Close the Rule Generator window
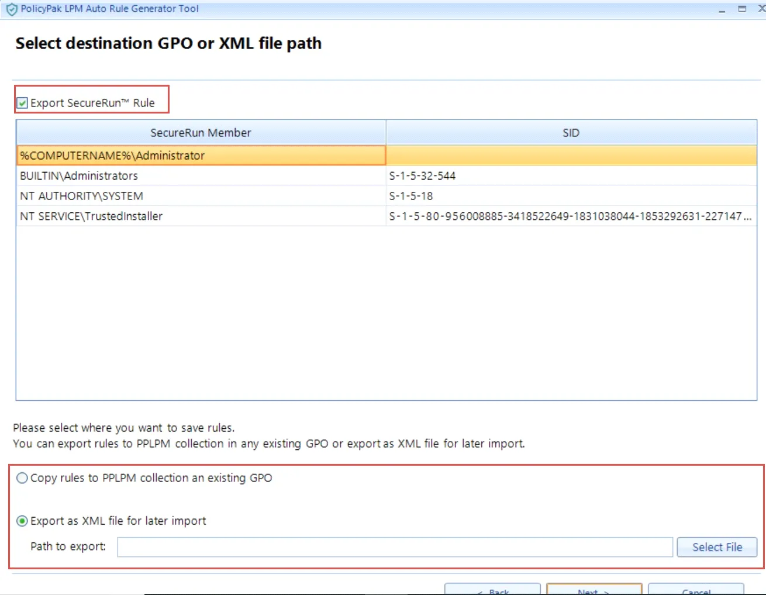 [761, 9]
